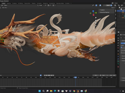This screenshot has height=93, width=125.
Task: Switch to the Sculpting workspace tab
Action: click(14, 3)
